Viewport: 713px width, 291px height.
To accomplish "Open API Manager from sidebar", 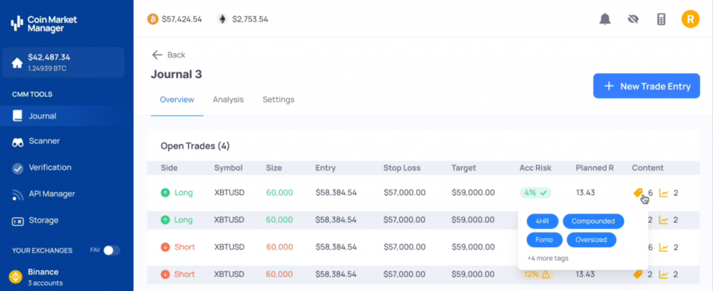I will (x=52, y=194).
